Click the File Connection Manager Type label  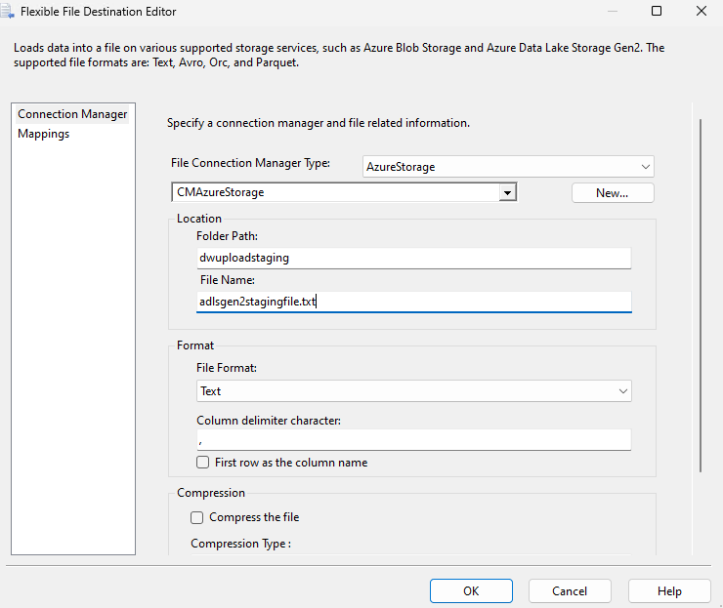(250, 163)
